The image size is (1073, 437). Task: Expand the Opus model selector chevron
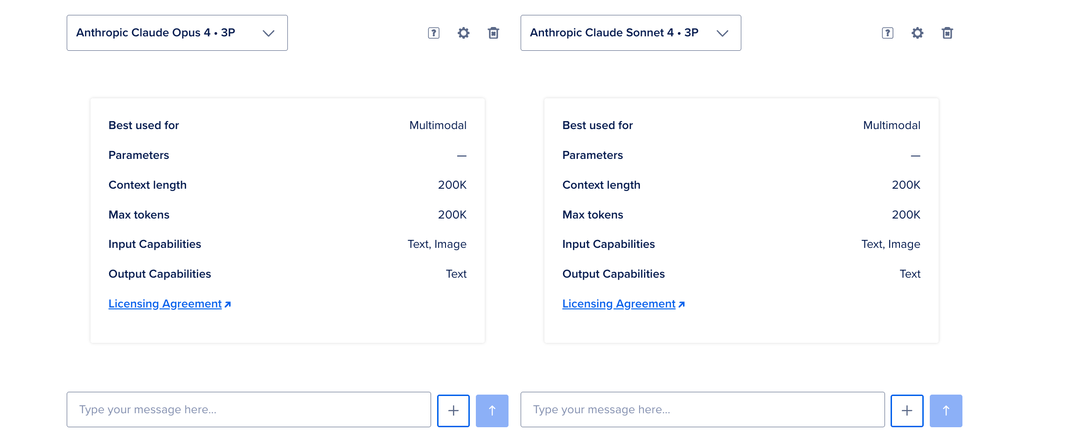click(x=268, y=33)
